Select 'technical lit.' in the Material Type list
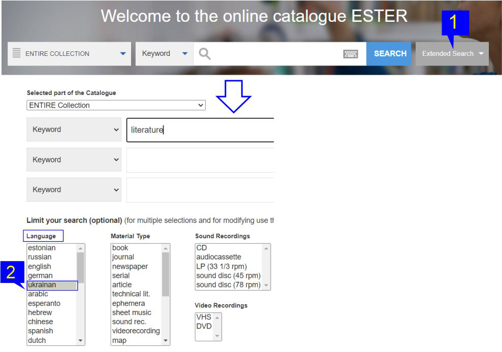This screenshot has height=352, width=502. pos(131,294)
